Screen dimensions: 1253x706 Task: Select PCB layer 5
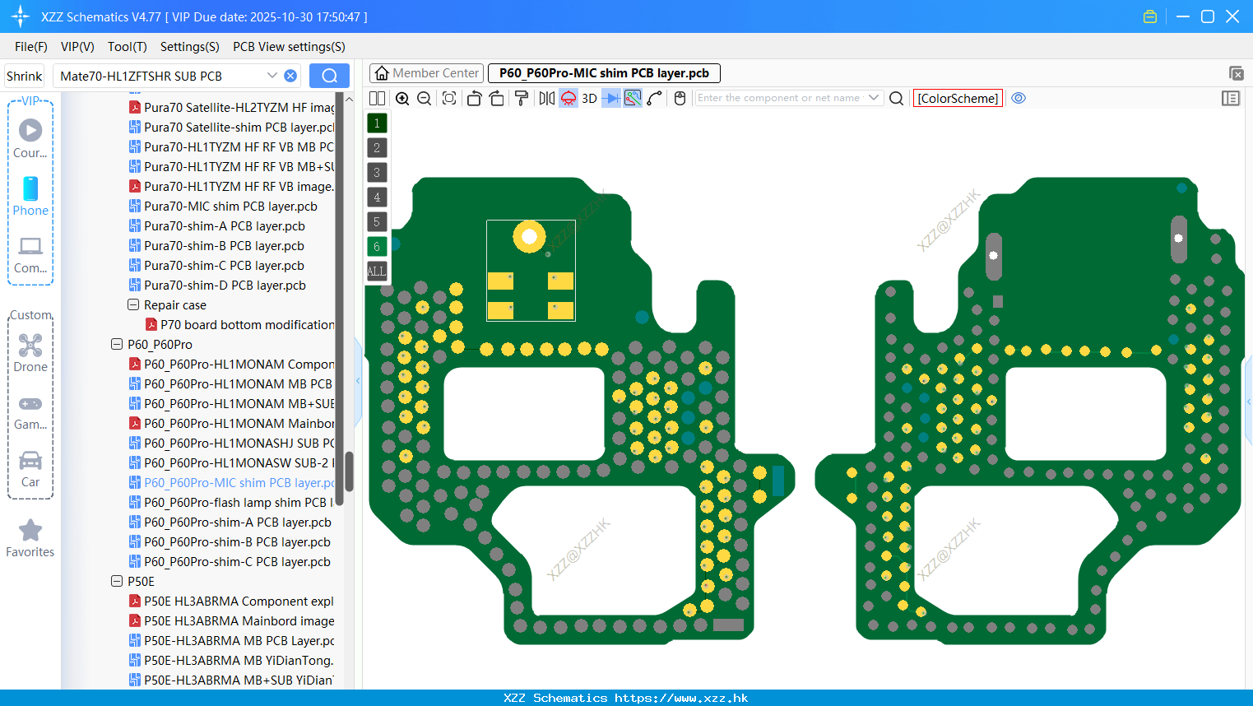point(377,222)
